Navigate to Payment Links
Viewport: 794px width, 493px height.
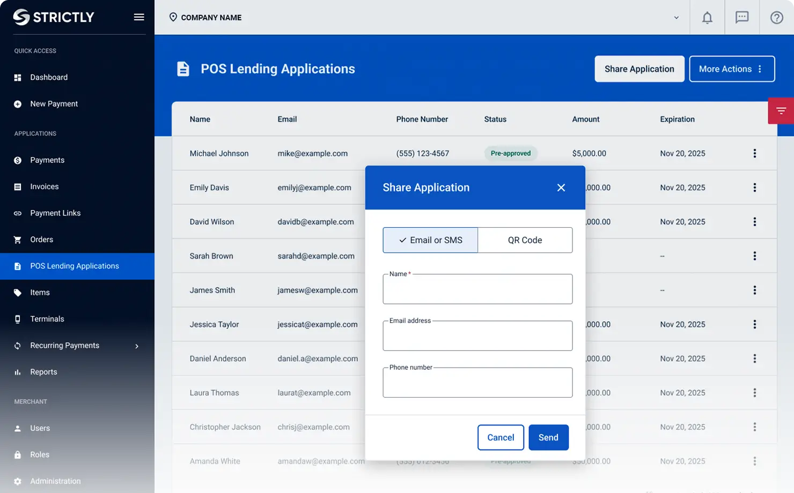pos(55,213)
